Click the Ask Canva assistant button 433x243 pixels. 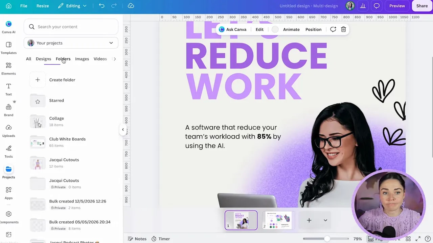point(233,29)
